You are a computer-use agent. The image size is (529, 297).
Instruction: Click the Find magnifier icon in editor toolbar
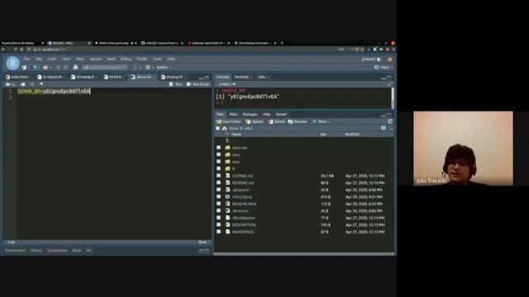[x=42, y=84]
